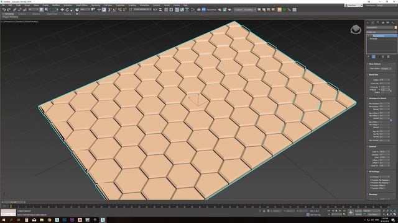The height and width of the screenshot is (223, 398).
Task: Open the Rendering menu
Action: (x=96, y=5)
